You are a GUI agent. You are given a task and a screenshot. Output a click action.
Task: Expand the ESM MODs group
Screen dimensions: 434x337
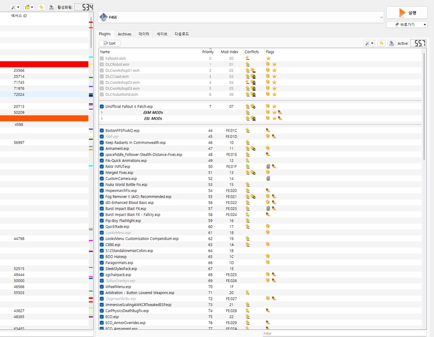click(102, 112)
